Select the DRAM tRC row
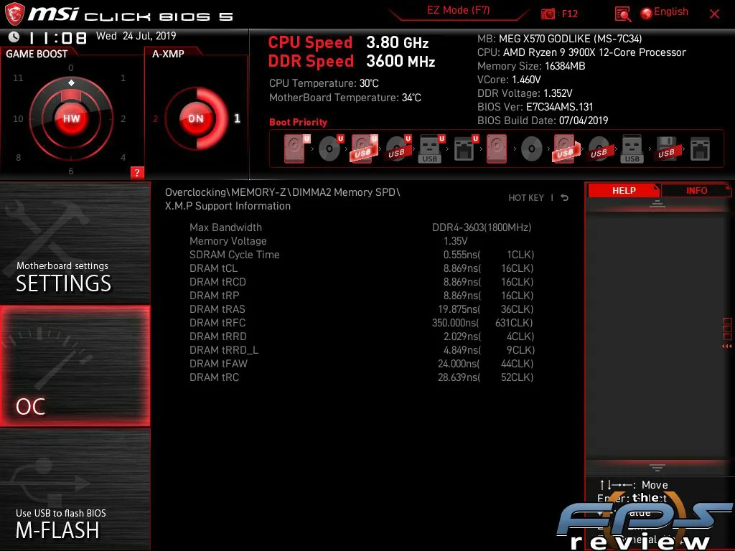This screenshot has width=735, height=551. 361,377
